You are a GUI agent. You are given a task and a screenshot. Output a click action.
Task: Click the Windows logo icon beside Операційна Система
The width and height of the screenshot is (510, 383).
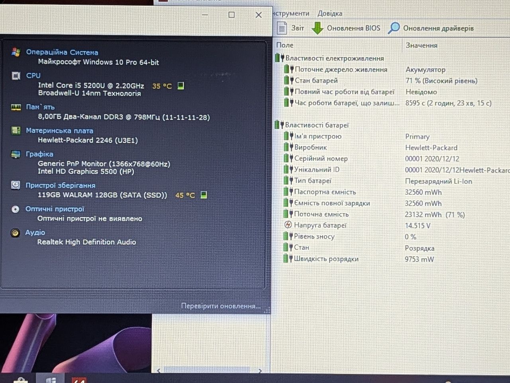pos(16,52)
